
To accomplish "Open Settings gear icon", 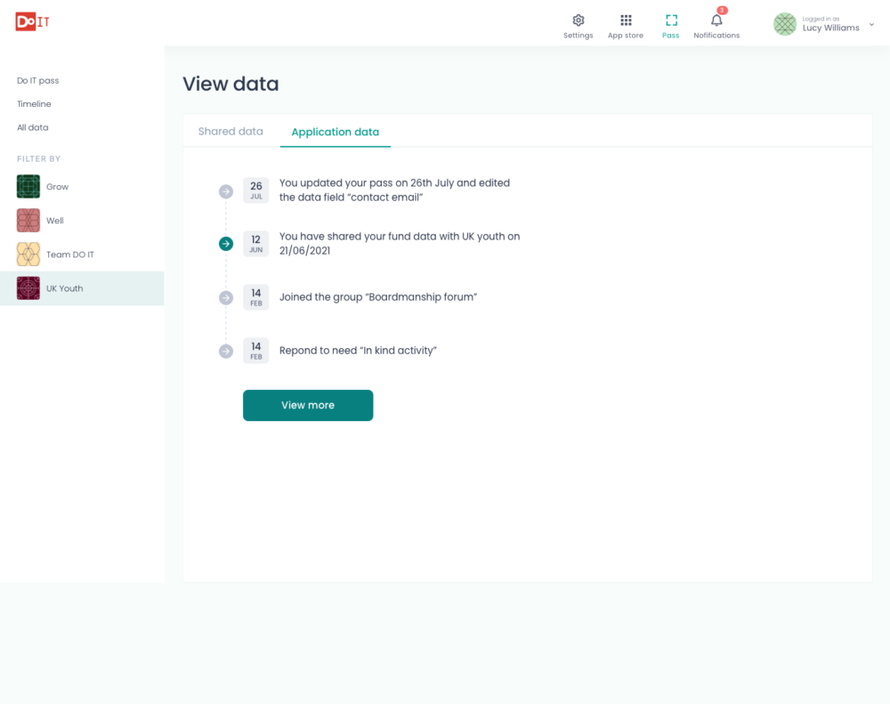I will [578, 20].
